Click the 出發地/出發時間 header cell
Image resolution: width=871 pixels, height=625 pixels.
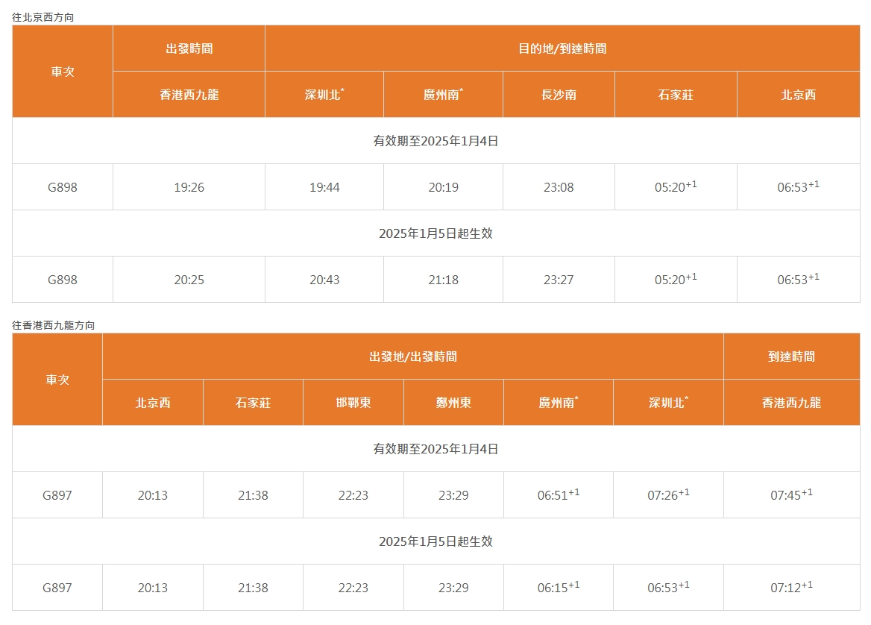[413, 357]
